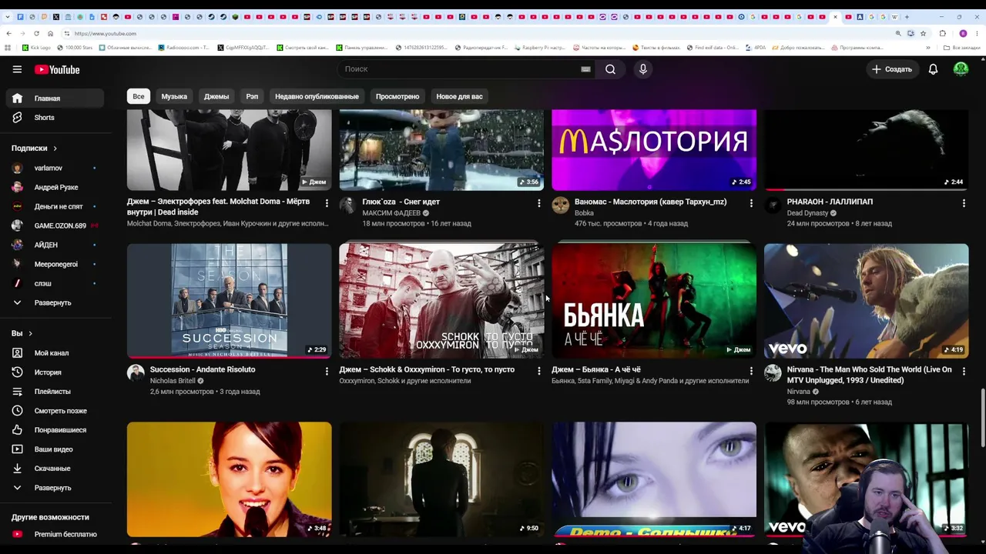Screen dimensions: 986x554
Task: Open Плейлисты in the sidebar
Action: [x=55, y=392]
